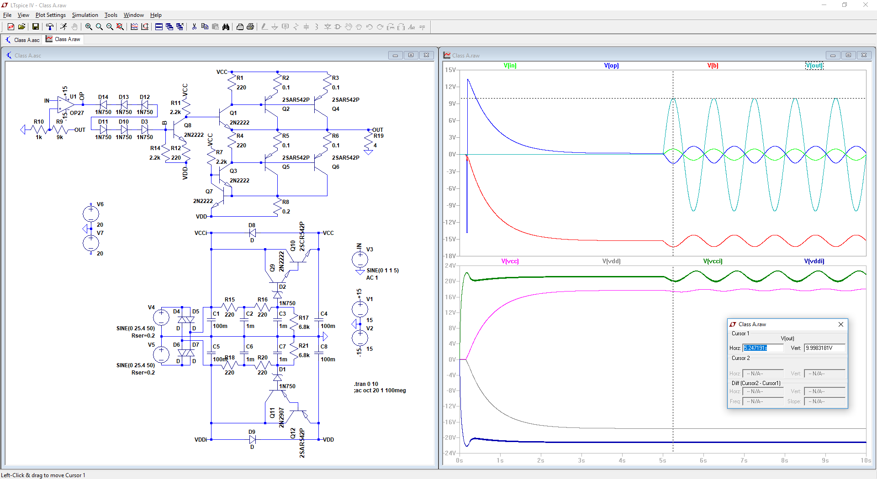
Task: Minimize the Class A.raw plot window
Action: (833, 55)
